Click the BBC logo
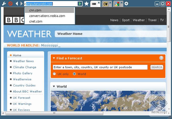 (15, 20)
